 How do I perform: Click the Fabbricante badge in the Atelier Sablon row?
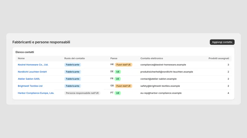(73, 79)
